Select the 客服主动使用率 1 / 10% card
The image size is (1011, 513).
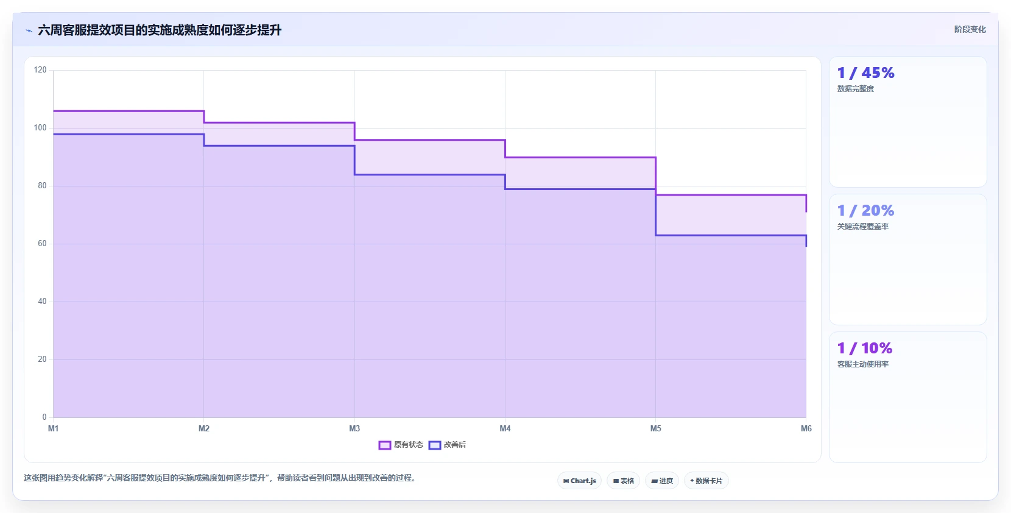(x=907, y=397)
